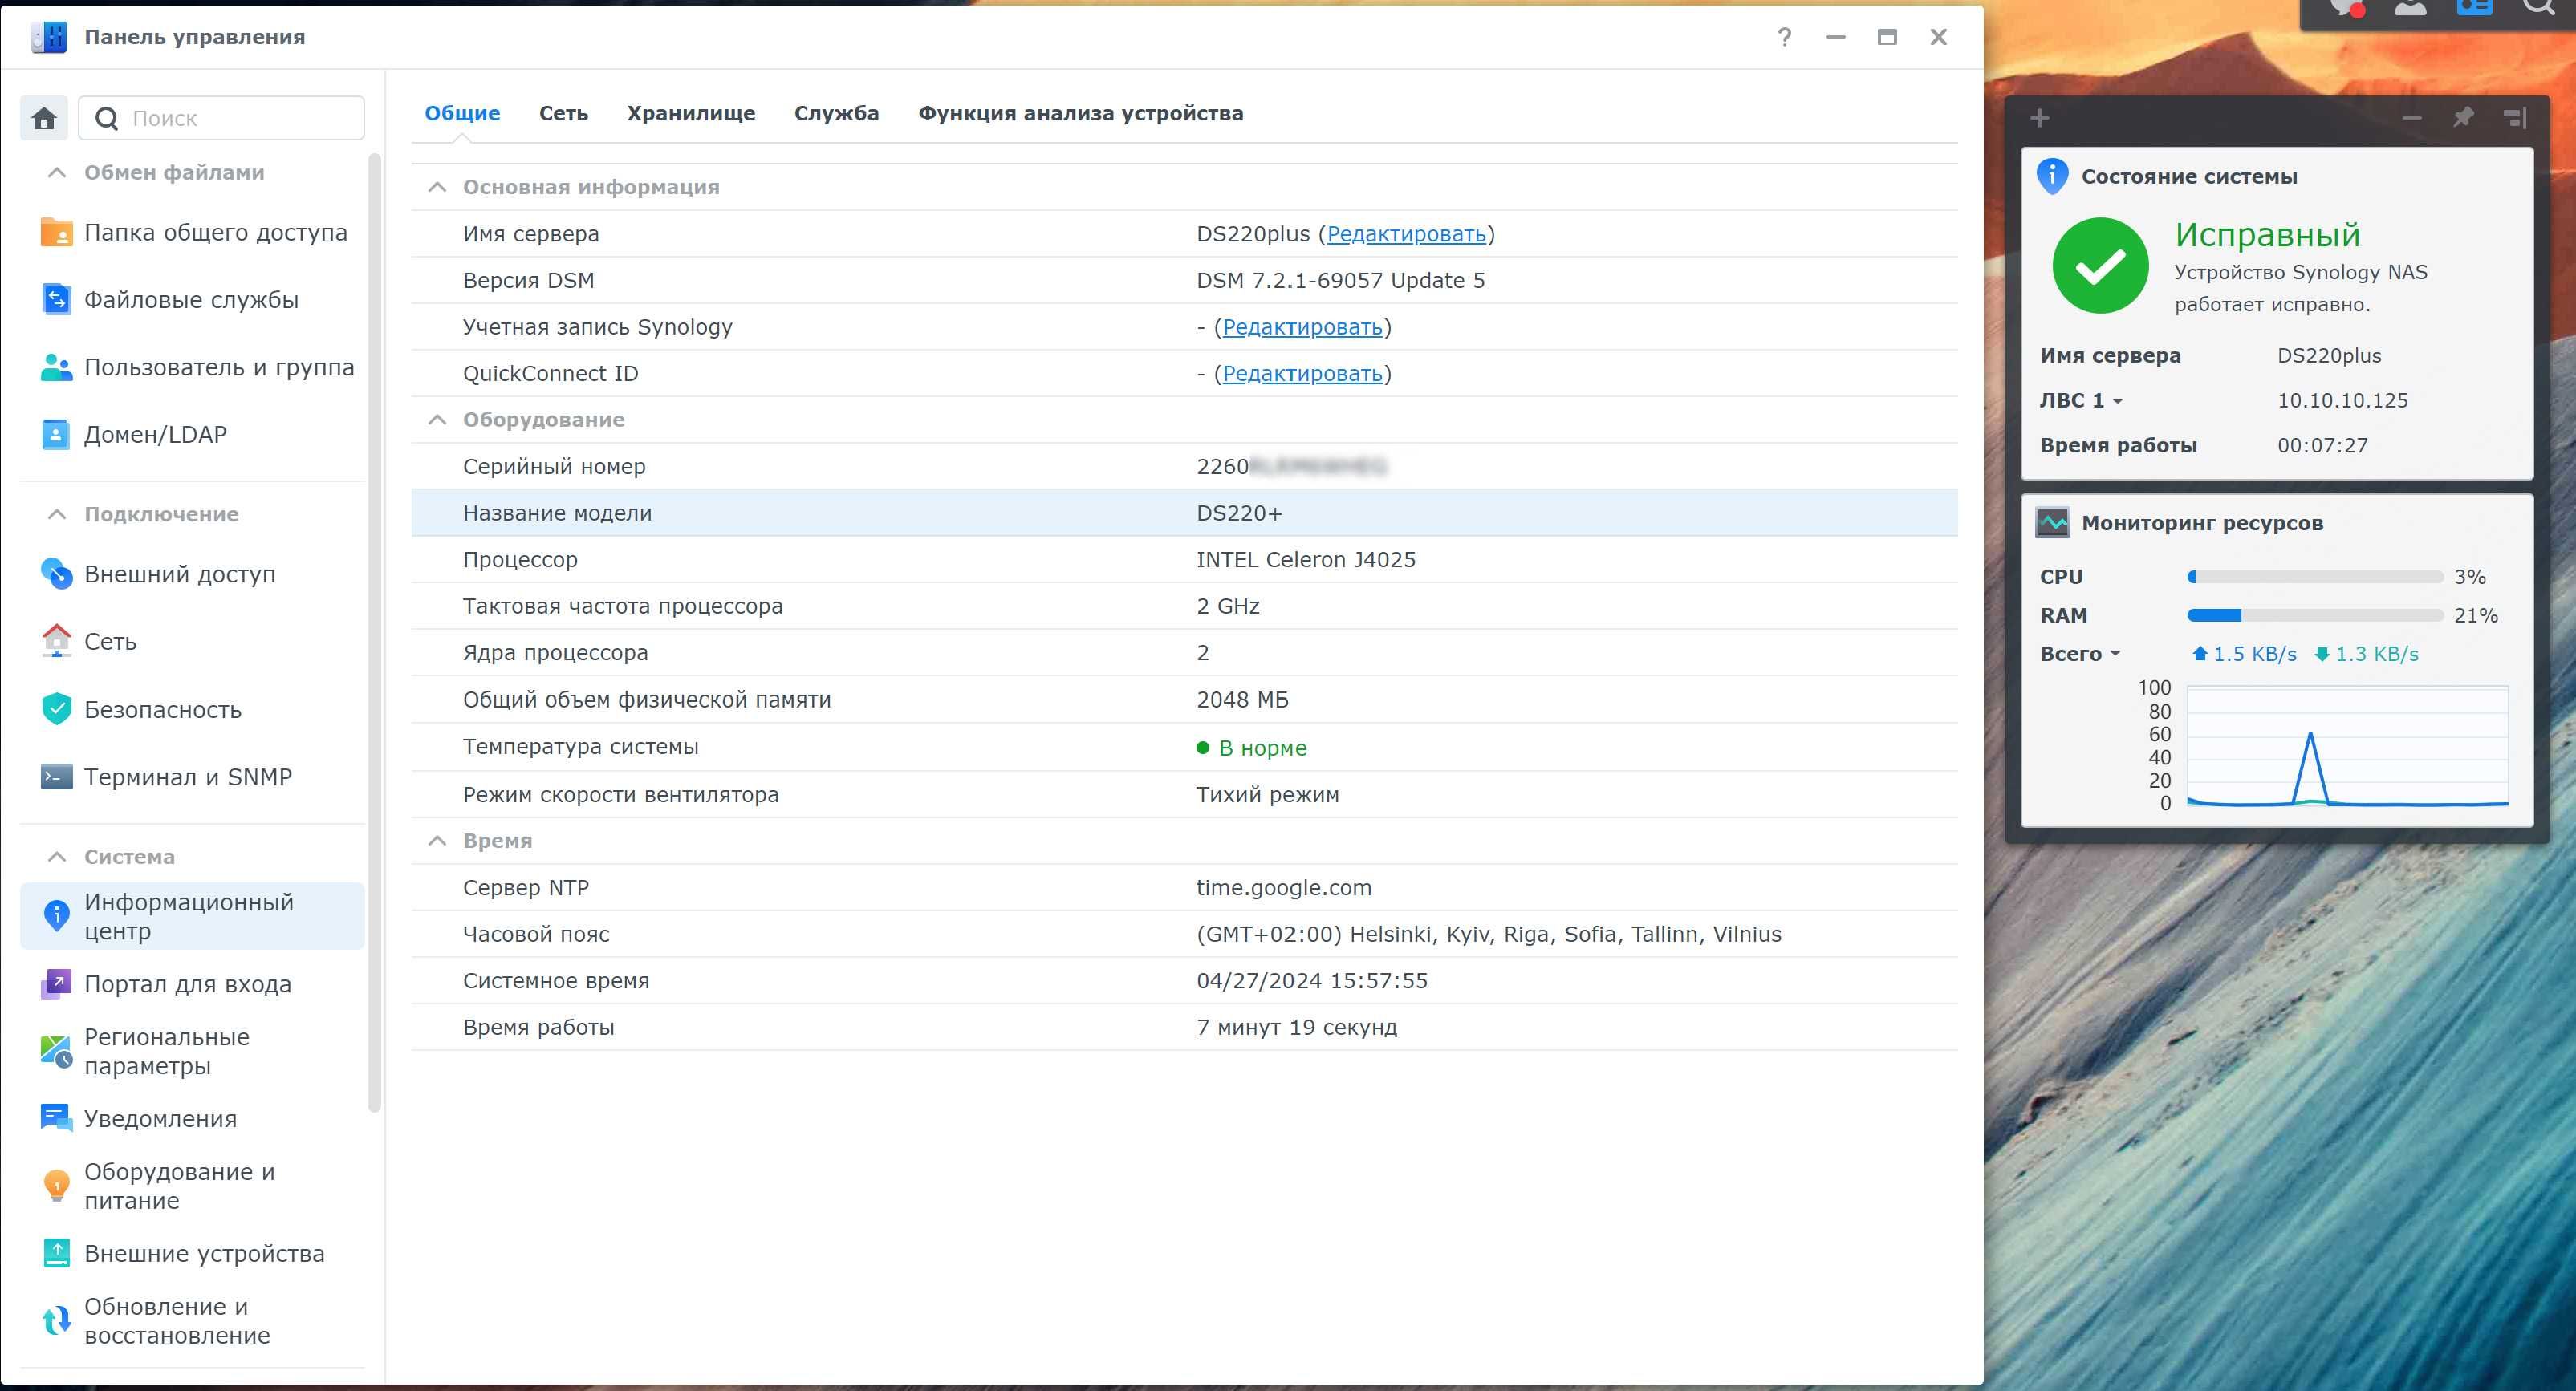The width and height of the screenshot is (2576, 1391).
Task: Collapse the Обмен файлами sidebar group
Action: [57, 173]
